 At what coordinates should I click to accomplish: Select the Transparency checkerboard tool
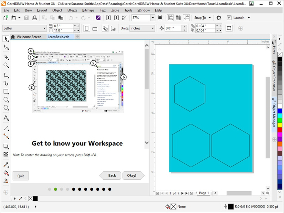(6, 154)
